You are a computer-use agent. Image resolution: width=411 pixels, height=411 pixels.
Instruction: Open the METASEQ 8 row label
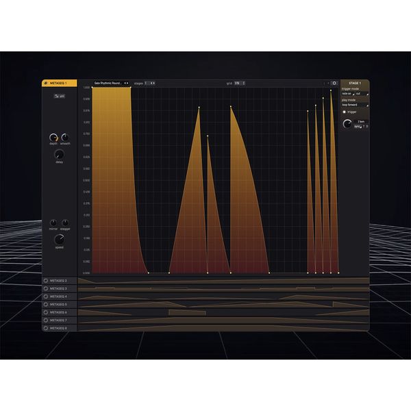click(58, 328)
